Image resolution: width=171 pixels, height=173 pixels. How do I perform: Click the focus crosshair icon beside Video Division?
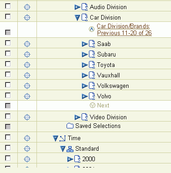click(x=27, y=117)
